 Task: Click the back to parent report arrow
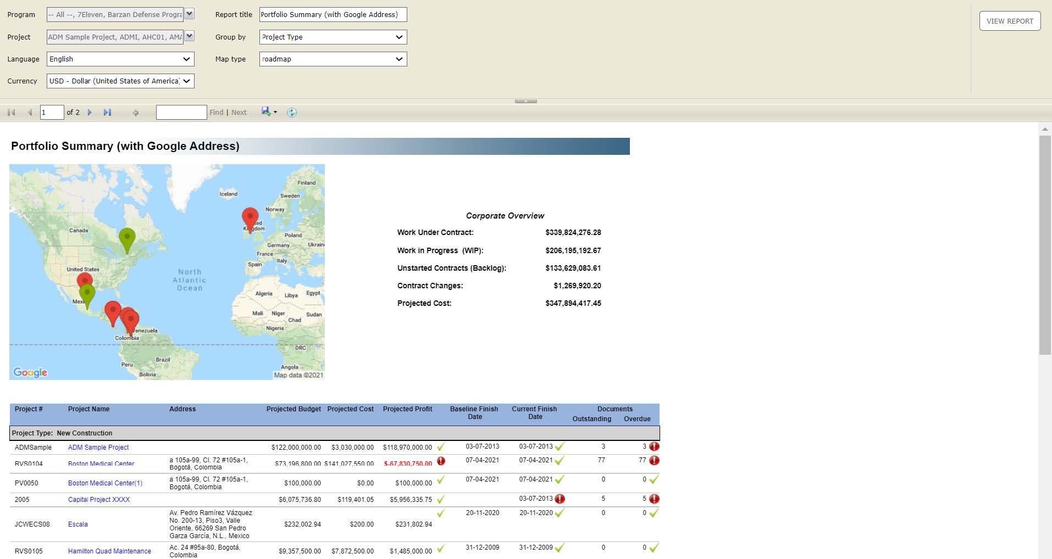[x=135, y=112]
